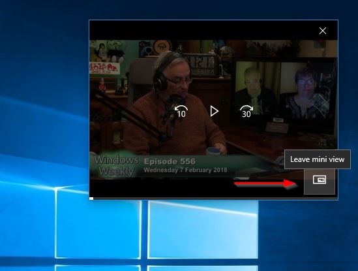Skip forward 30 seconds in the video
358x271 pixels.
[x=246, y=112]
